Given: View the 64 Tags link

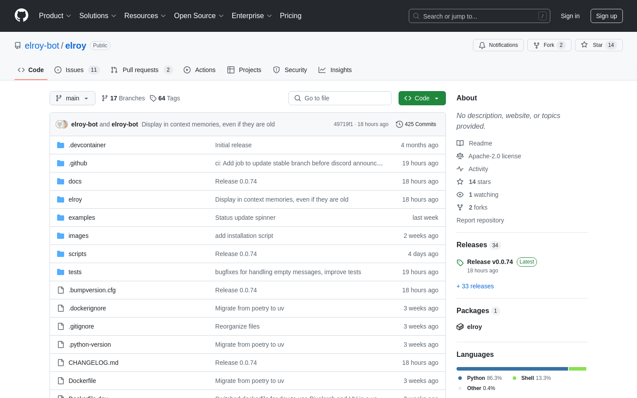Looking at the screenshot, I should click(165, 98).
